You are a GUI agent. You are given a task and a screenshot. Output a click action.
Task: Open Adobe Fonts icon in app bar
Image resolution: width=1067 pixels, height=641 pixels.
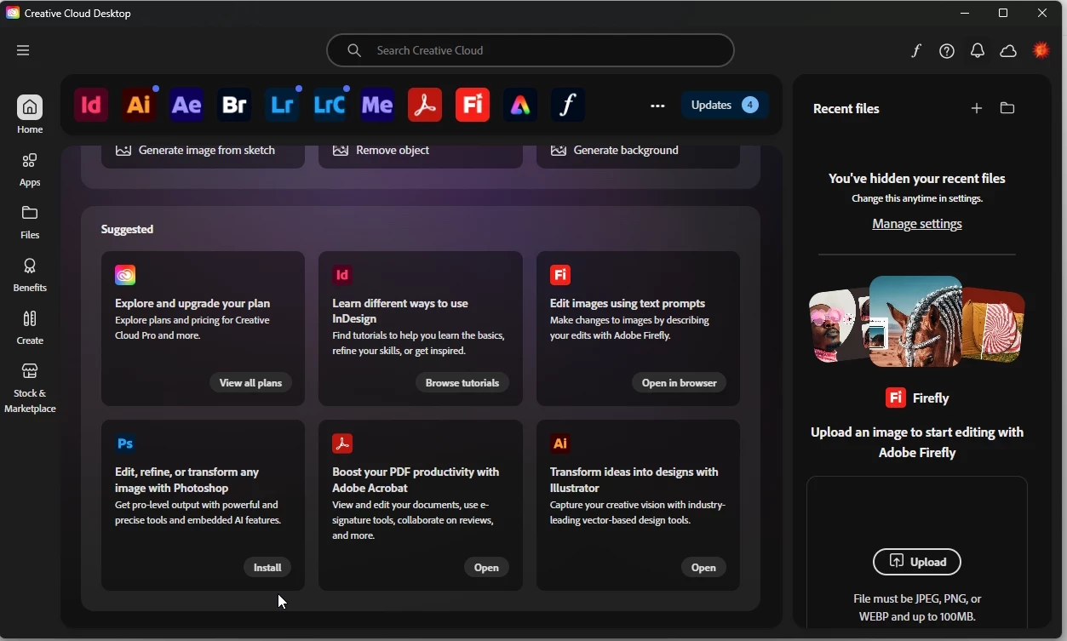(568, 105)
